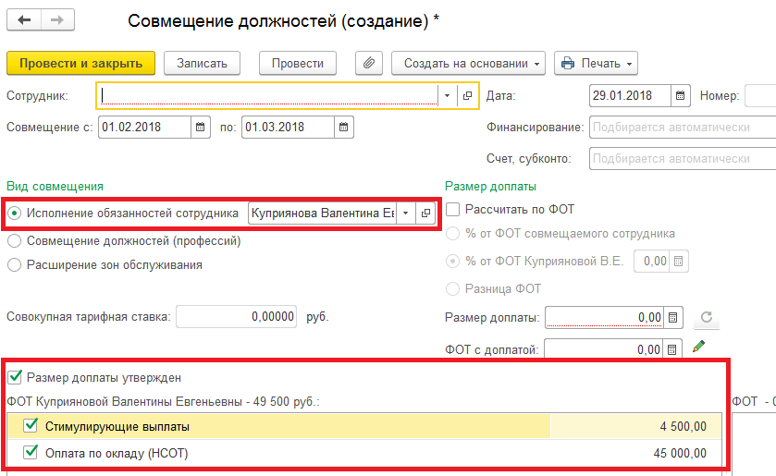Expand the Сотрудник dropdown list
776x476 pixels.
pos(447,95)
